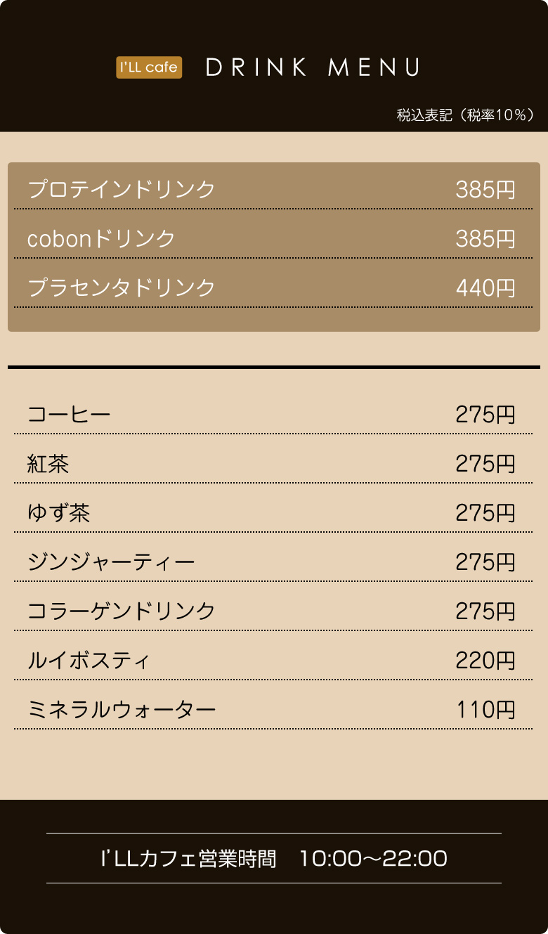
Task: Select the コーヒー menu row
Action: point(273,414)
